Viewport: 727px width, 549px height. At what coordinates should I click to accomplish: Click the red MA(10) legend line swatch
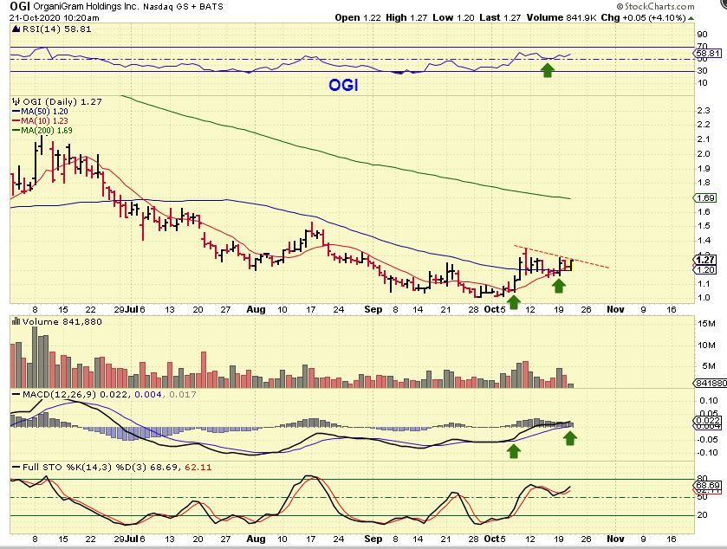[16, 121]
